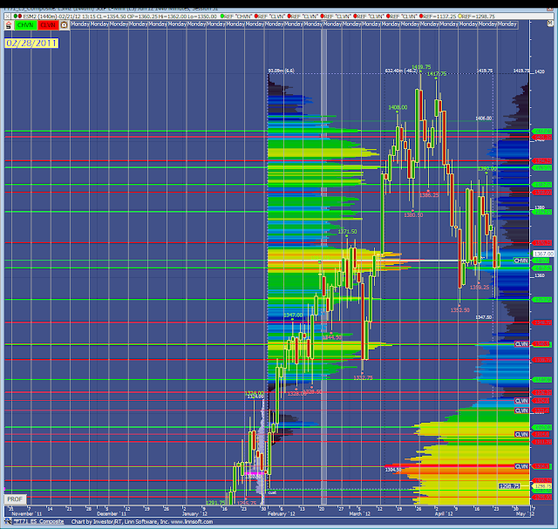Click the red dot before ESM2 title
Image resolution: width=558 pixels, height=529 pixels.
(20, 17)
